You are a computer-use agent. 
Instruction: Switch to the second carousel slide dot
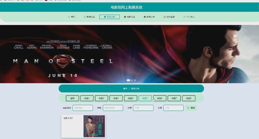click(x=132, y=80)
